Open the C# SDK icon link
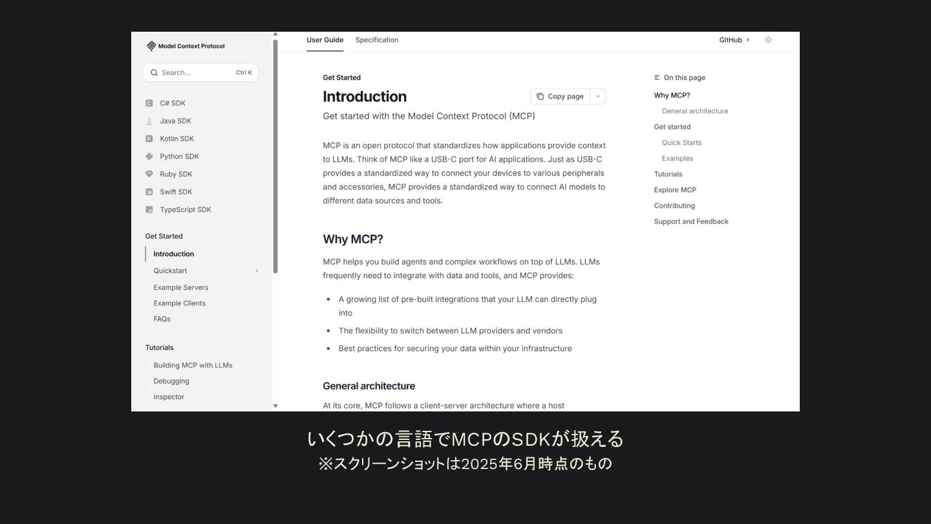The image size is (931, 524). 149,103
